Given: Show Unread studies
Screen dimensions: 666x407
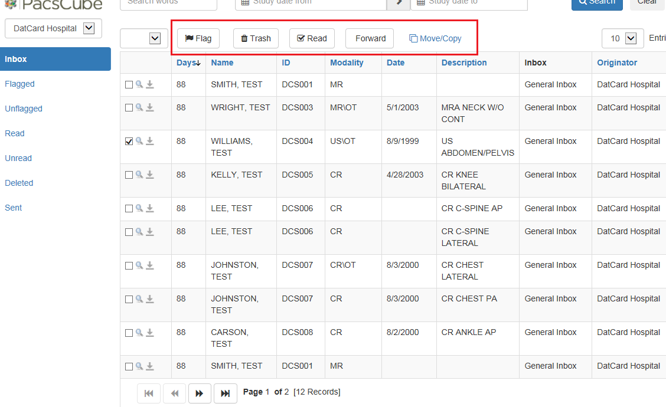Looking at the screenshot, I should point(18,158).
